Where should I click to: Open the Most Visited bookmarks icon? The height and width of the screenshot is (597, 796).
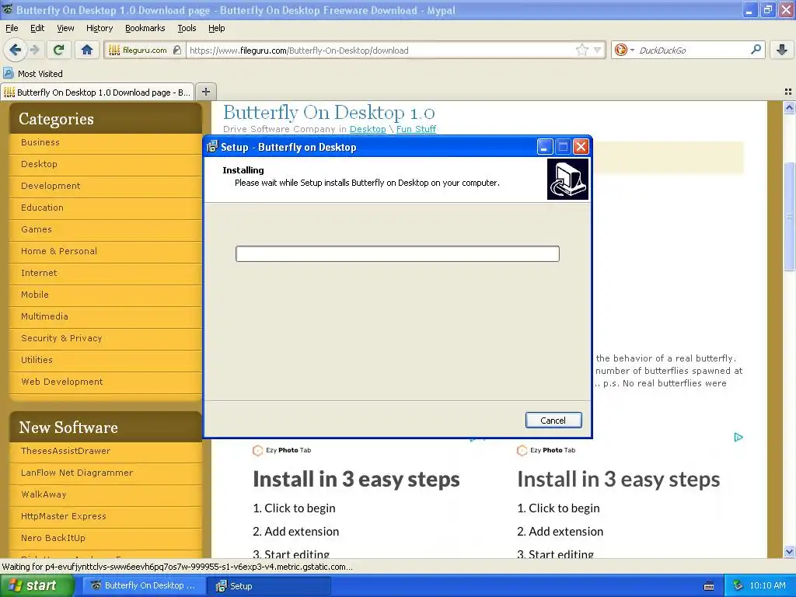[x=8, y=74]
